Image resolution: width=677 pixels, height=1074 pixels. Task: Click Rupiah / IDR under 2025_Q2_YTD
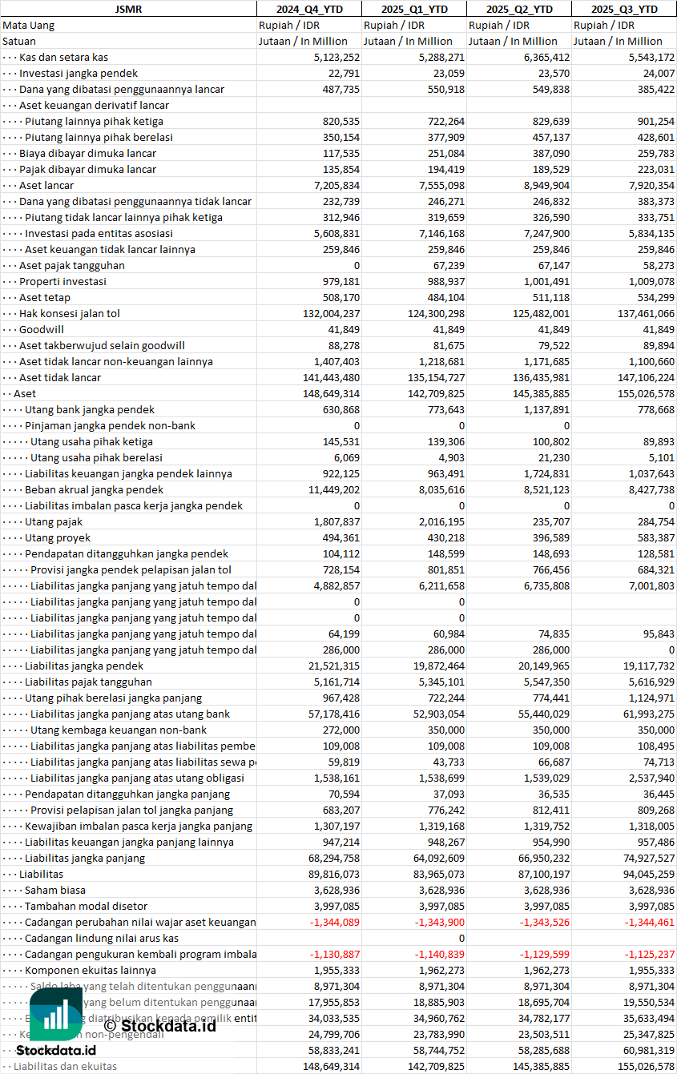pos(499,25)
